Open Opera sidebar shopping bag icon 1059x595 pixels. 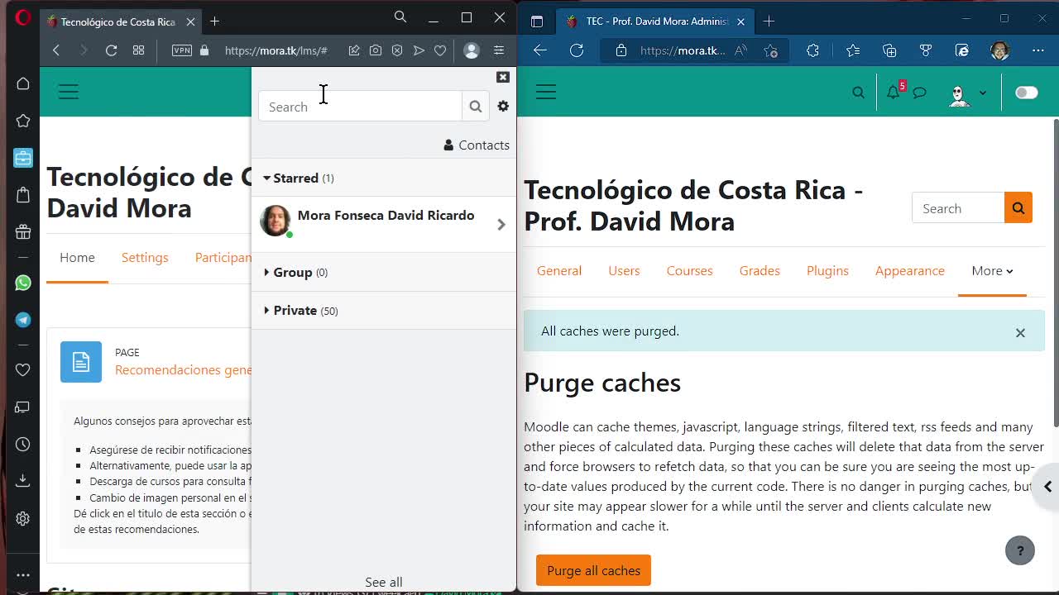[23, 195]
